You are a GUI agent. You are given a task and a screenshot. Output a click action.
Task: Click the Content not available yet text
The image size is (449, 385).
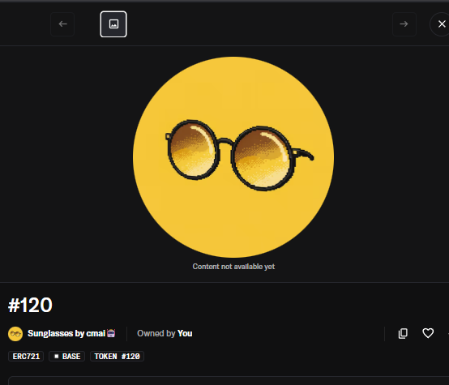coord(233,267)
